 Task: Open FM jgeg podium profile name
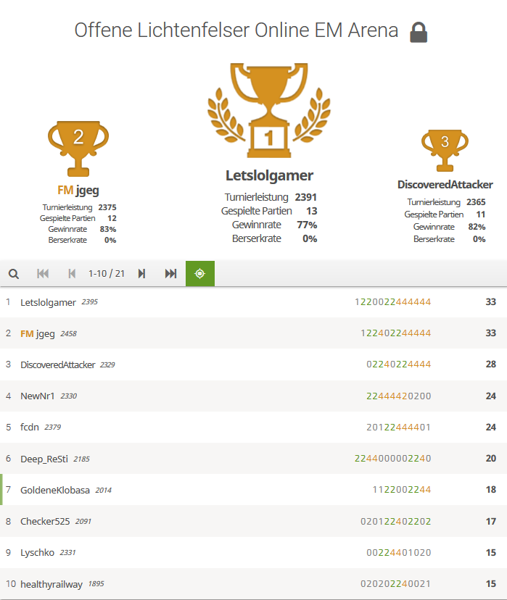coord(78,191)
